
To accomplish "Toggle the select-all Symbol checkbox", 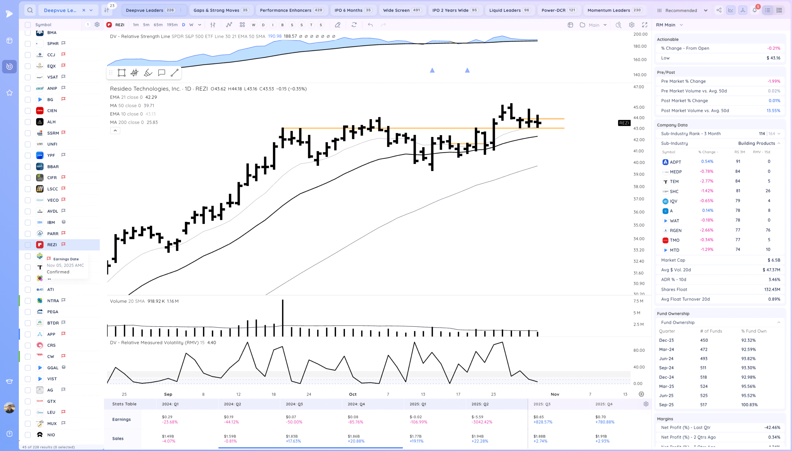I will point(28,25).
